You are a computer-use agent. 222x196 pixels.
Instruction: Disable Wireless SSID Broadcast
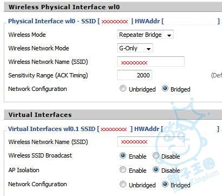(156, 155)
